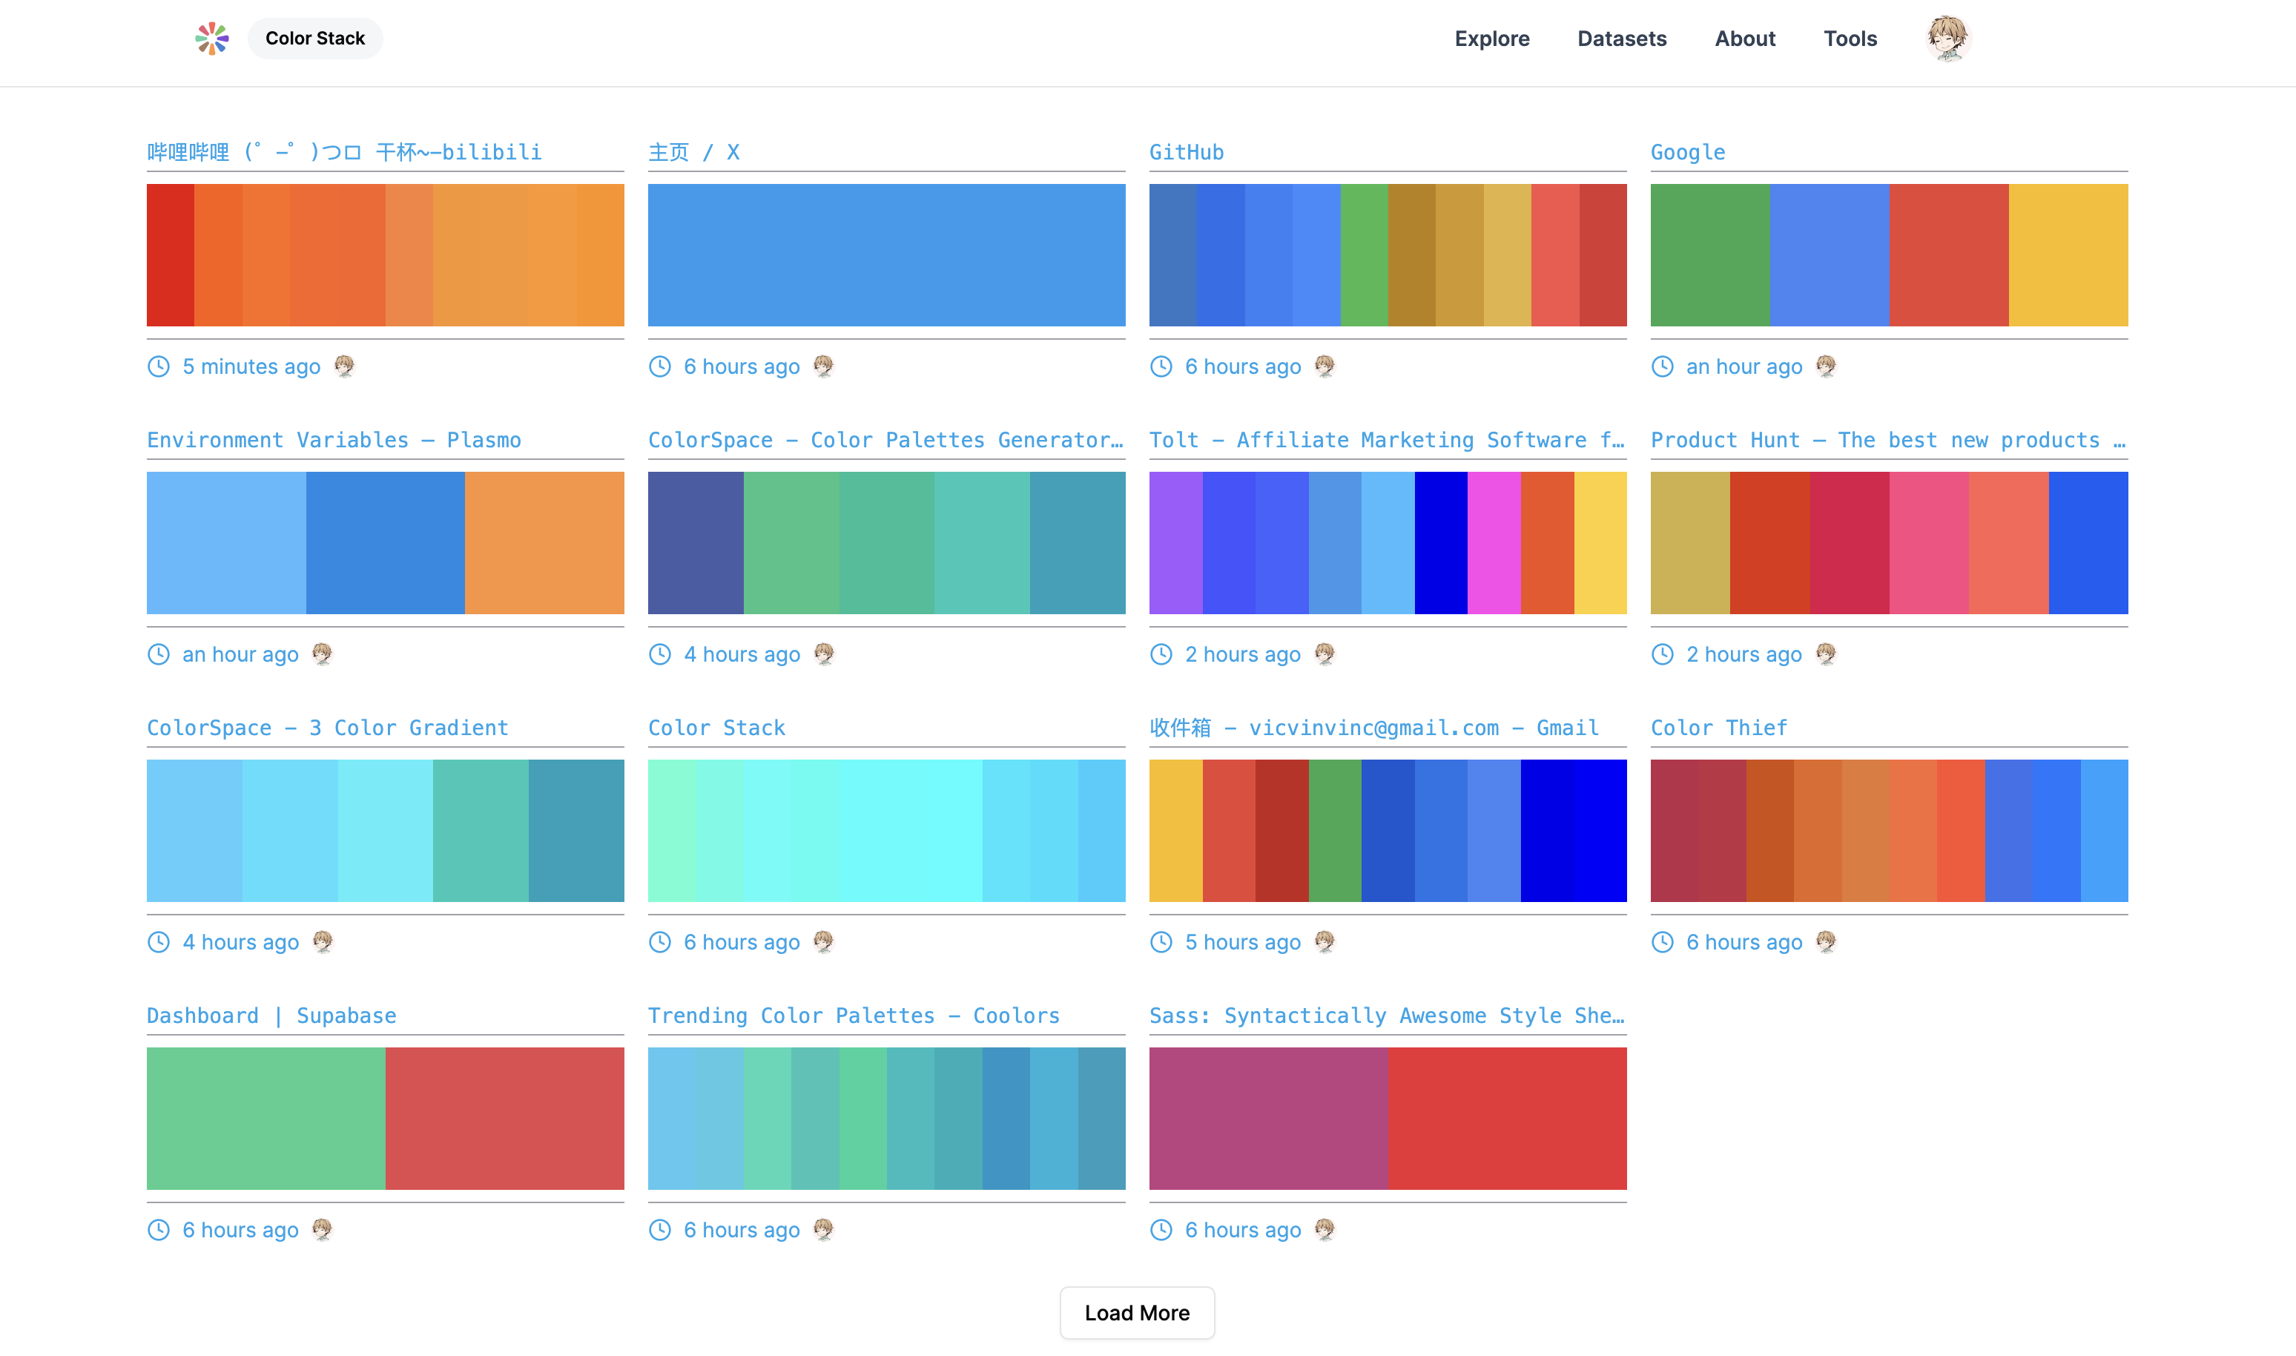2296x1356 pixels.
Task: Open Dashboard | Supabase palette link
Action: tap(271, 1016)
